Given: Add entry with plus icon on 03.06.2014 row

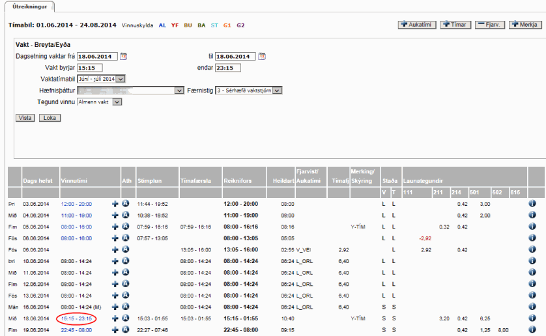Looking at the screenshot, I should click(115, 204).
